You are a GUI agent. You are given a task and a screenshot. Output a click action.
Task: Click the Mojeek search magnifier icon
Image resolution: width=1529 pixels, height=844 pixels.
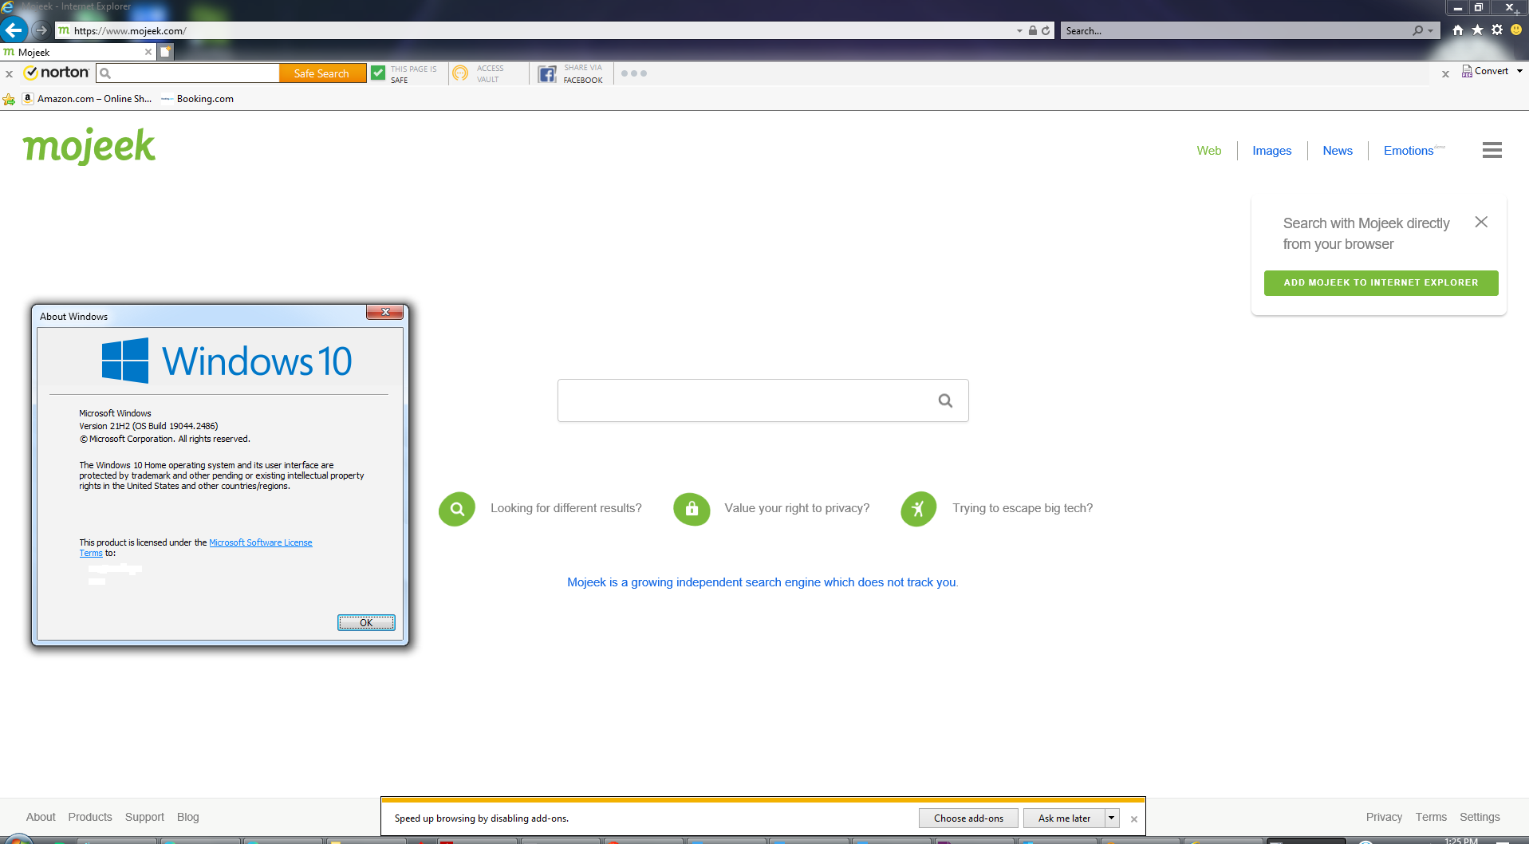(945, 400)
